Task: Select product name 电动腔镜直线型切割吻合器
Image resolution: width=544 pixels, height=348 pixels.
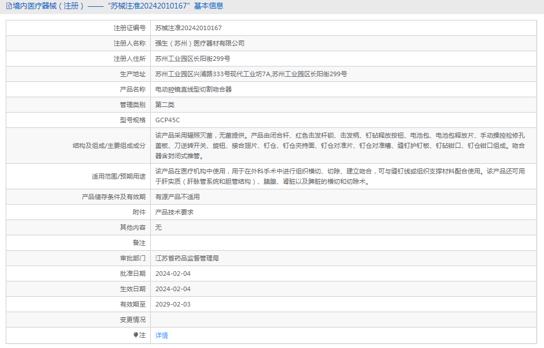Action: [x=193, y=89]
